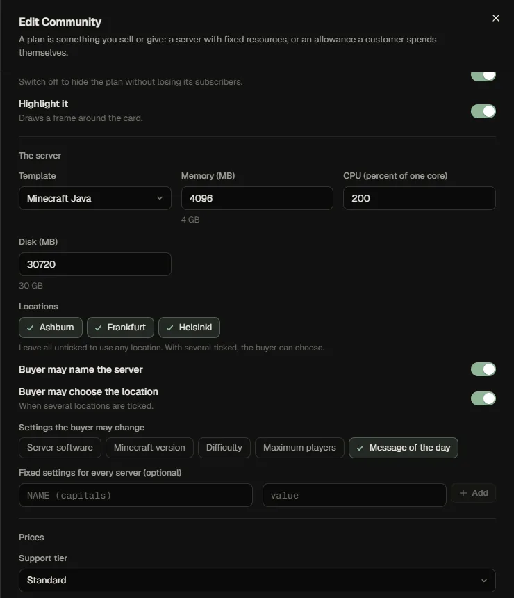Allow buyer to change Maximum players

(x=299, y=447)
